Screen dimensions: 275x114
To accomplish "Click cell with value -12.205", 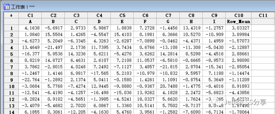I will click(x=76, y=112).
